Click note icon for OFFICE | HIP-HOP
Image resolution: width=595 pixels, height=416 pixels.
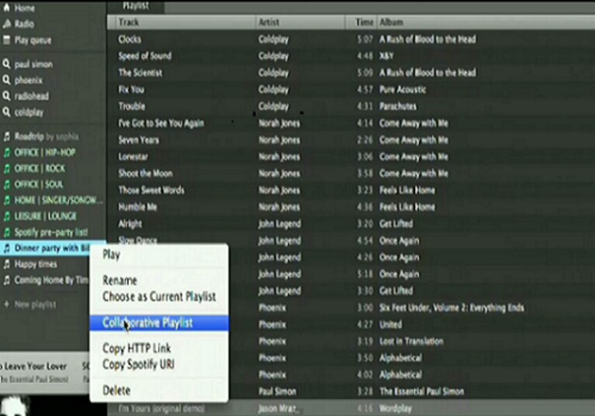[6, 153]
